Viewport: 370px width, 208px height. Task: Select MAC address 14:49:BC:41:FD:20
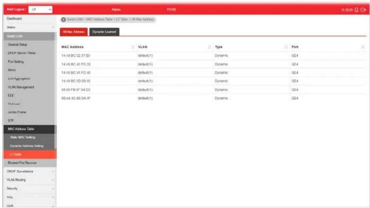[76, 64]
